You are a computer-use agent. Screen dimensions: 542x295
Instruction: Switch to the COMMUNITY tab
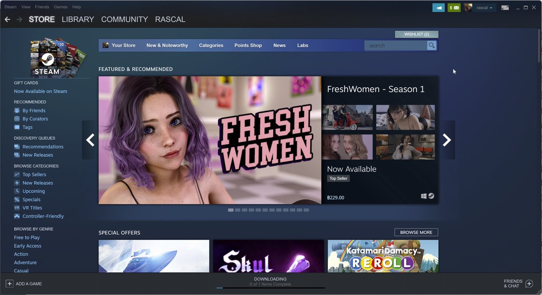125,19
